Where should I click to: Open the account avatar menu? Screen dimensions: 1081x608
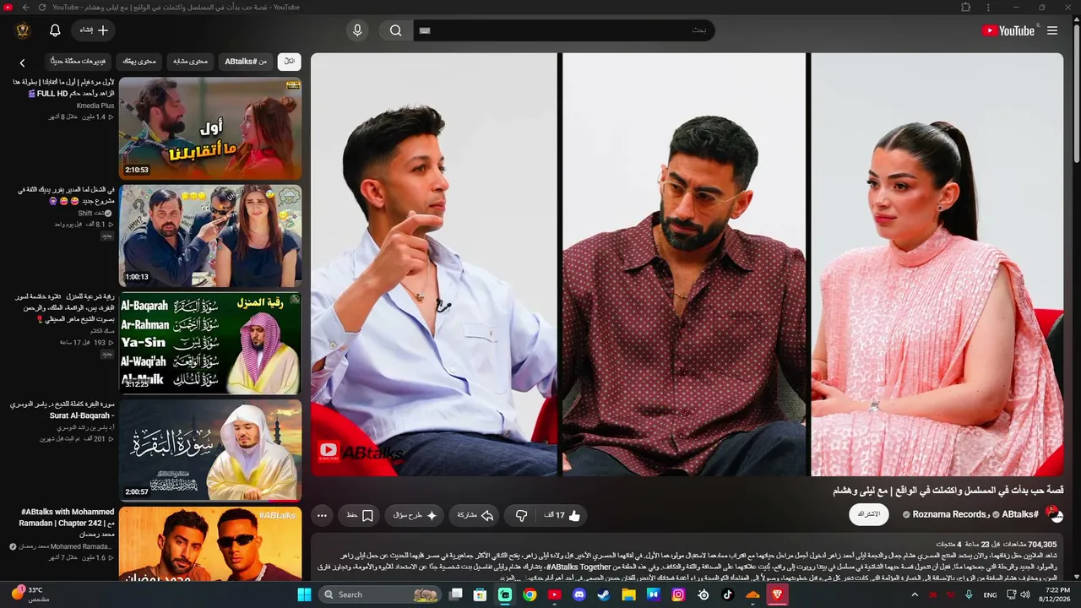click(23, 30)
